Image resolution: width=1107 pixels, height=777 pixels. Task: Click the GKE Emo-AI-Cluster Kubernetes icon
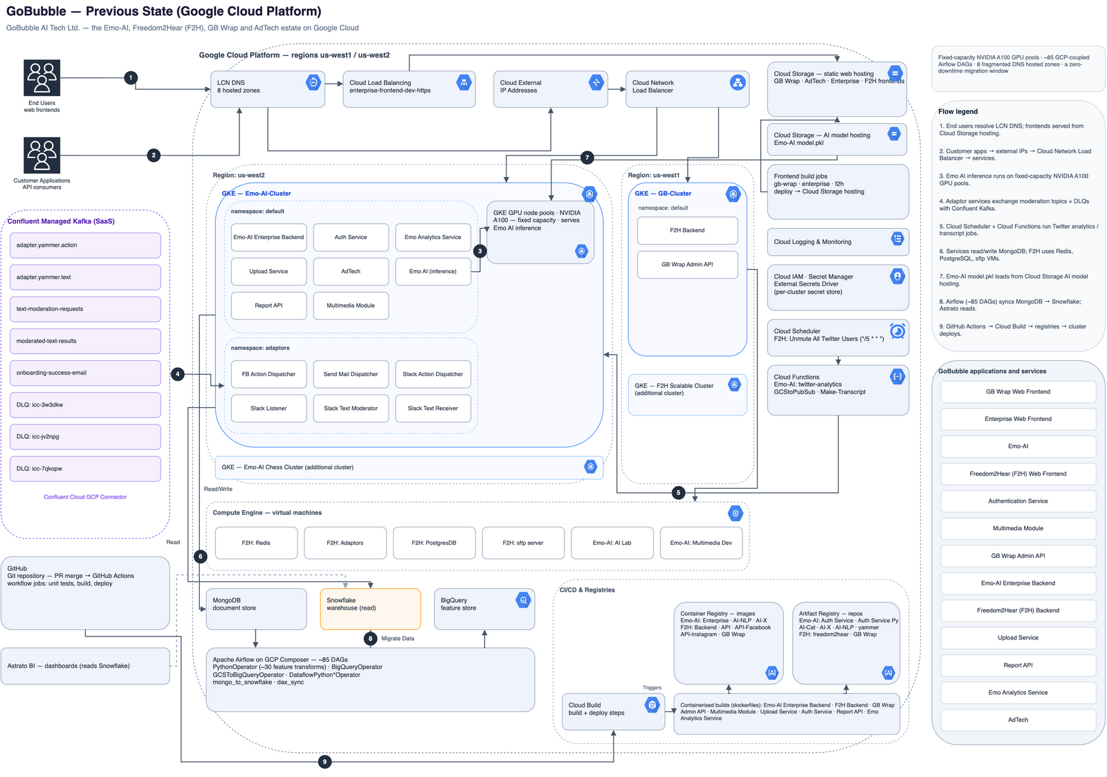[x=589, y=194]
